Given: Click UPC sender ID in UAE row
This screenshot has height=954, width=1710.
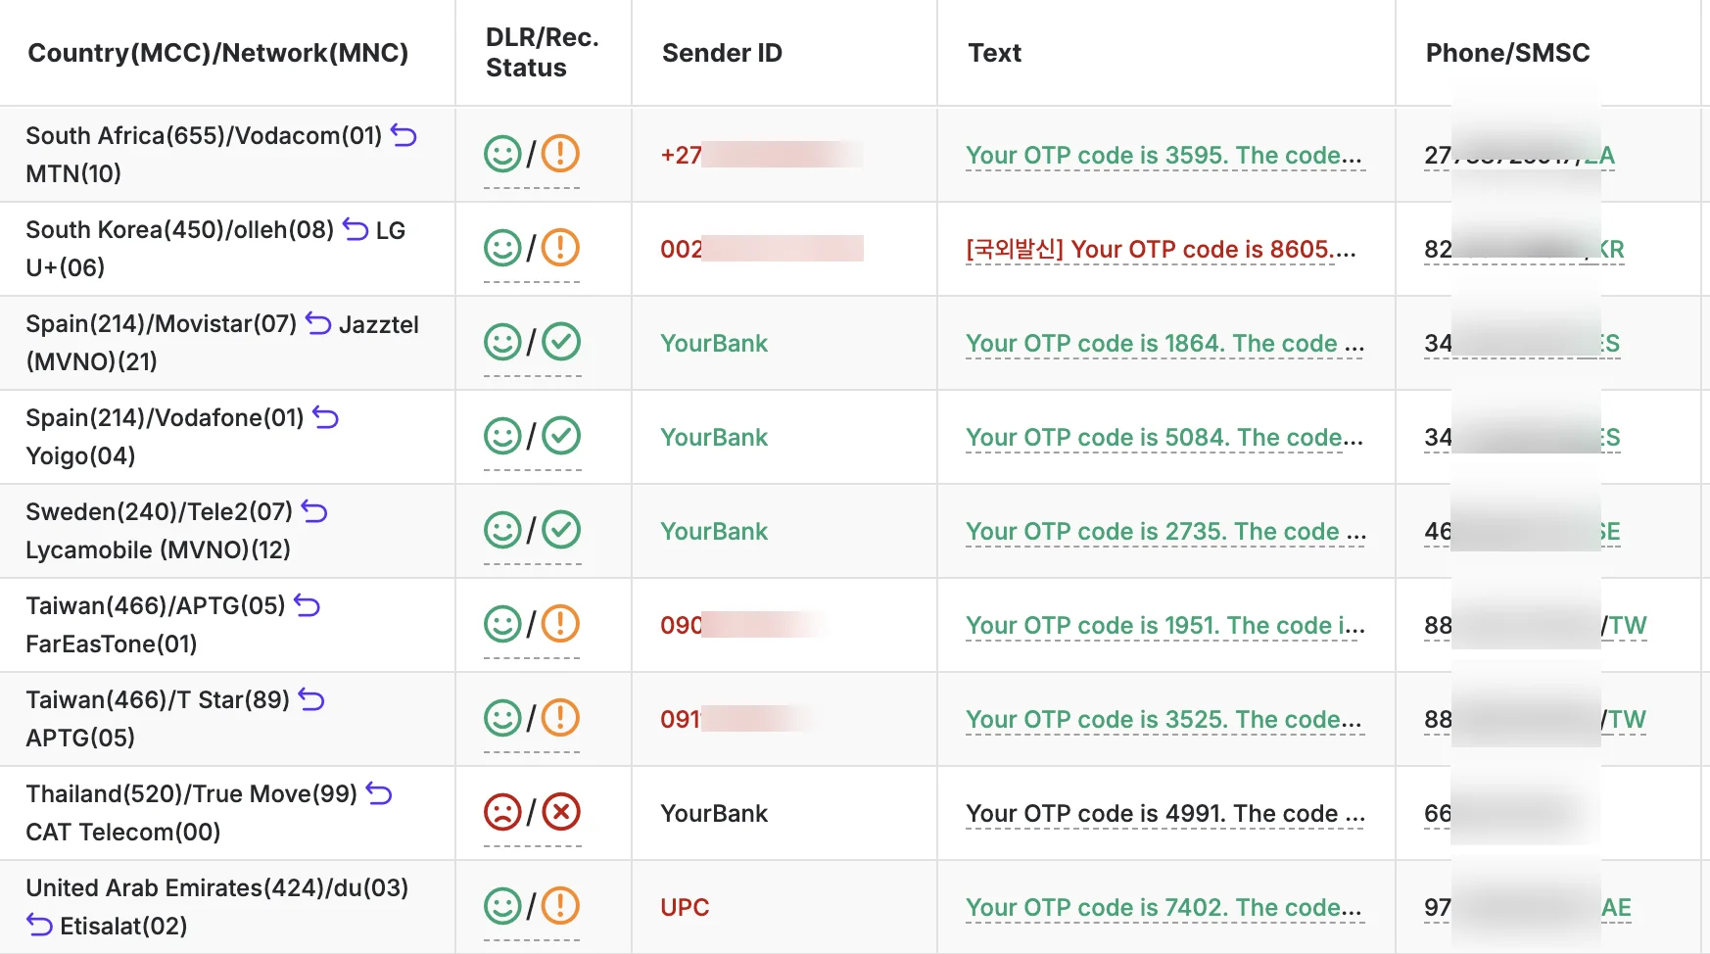Looking at the screenshot, I should pos(685,907).
